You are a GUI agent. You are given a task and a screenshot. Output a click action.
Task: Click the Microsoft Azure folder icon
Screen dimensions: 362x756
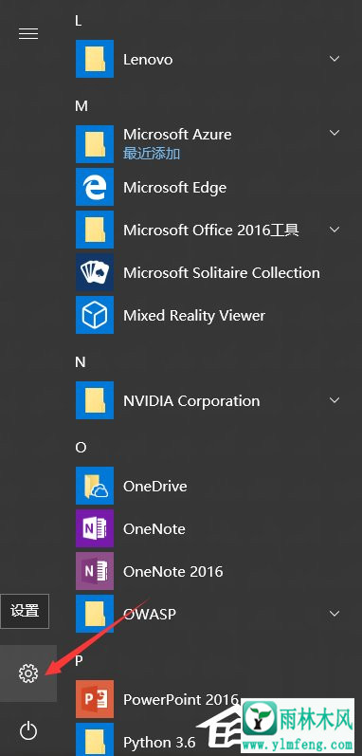(95, 144)
